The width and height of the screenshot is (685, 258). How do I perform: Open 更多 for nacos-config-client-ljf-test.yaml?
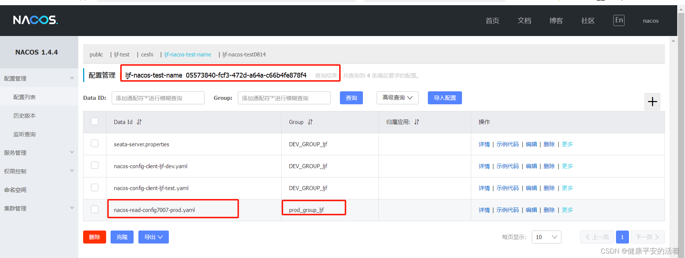tap(567, 188)
